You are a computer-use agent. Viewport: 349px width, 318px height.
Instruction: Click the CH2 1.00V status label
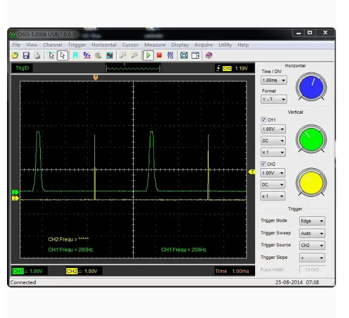tap(83, 271)
